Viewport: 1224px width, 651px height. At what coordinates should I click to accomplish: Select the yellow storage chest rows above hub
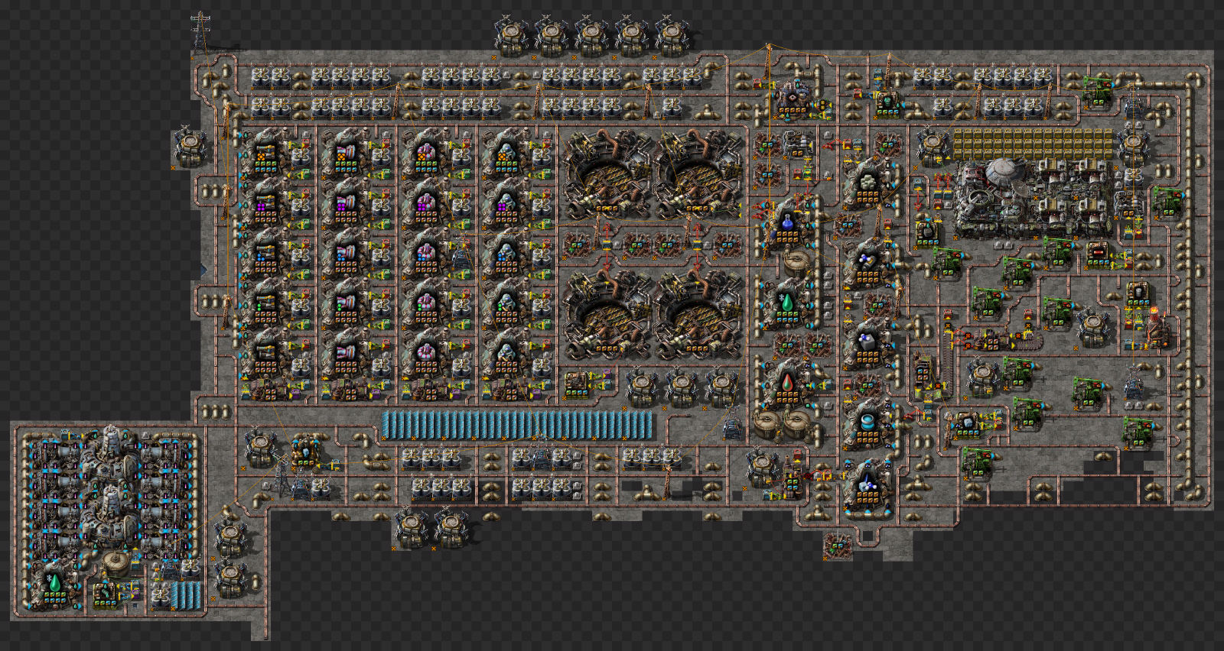coord(1033,143)
